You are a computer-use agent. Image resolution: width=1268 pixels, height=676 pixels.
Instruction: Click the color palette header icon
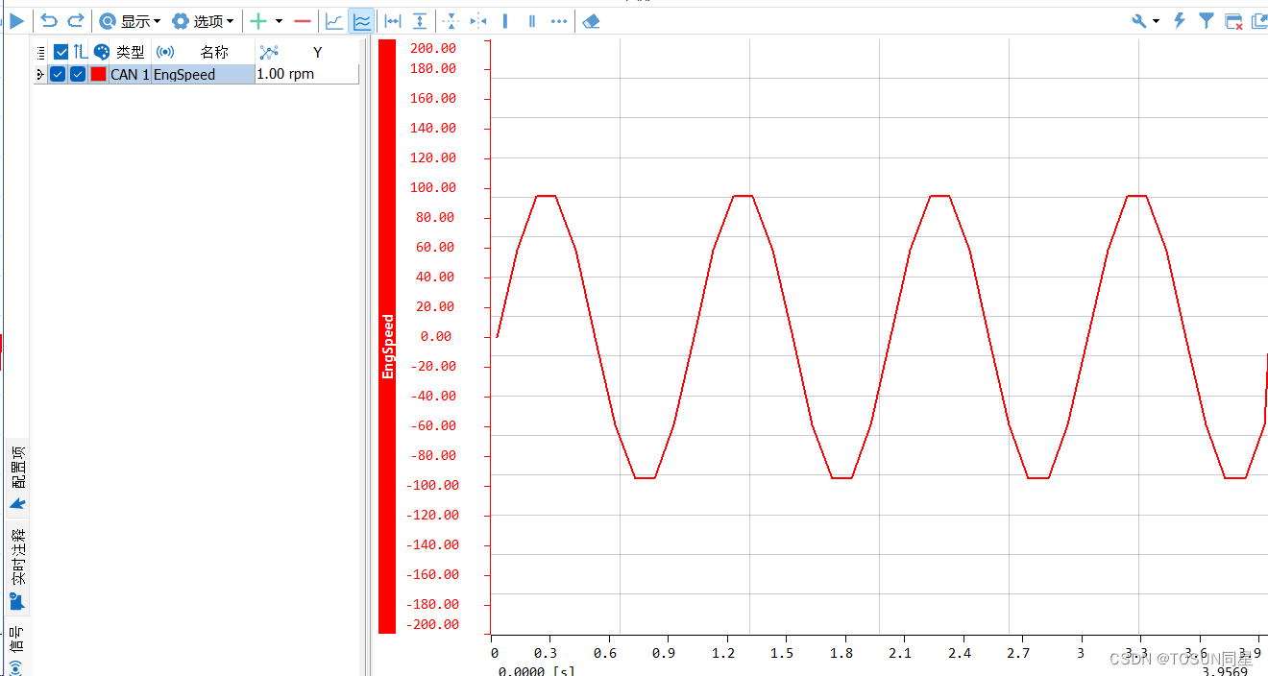coord(101,52)
